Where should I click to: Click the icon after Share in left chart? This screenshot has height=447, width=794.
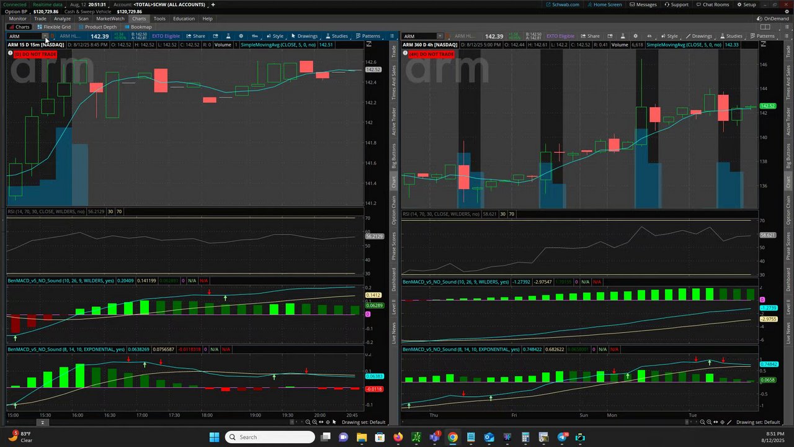(215, 36)
